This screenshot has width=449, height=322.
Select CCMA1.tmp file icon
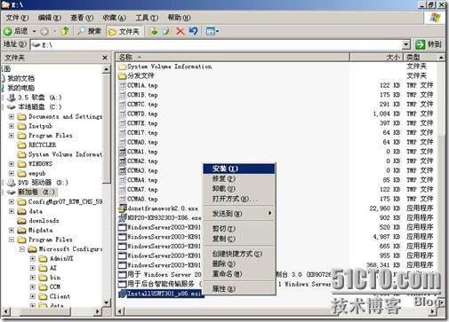click(122, 152)
